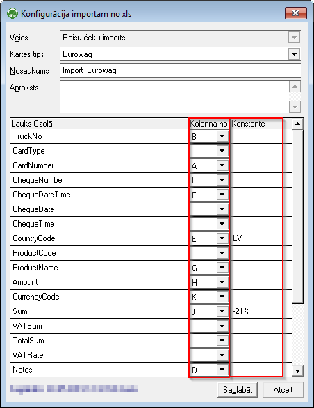Select the Sum constant cell -21%
The image size is (314, 408).
256,311
